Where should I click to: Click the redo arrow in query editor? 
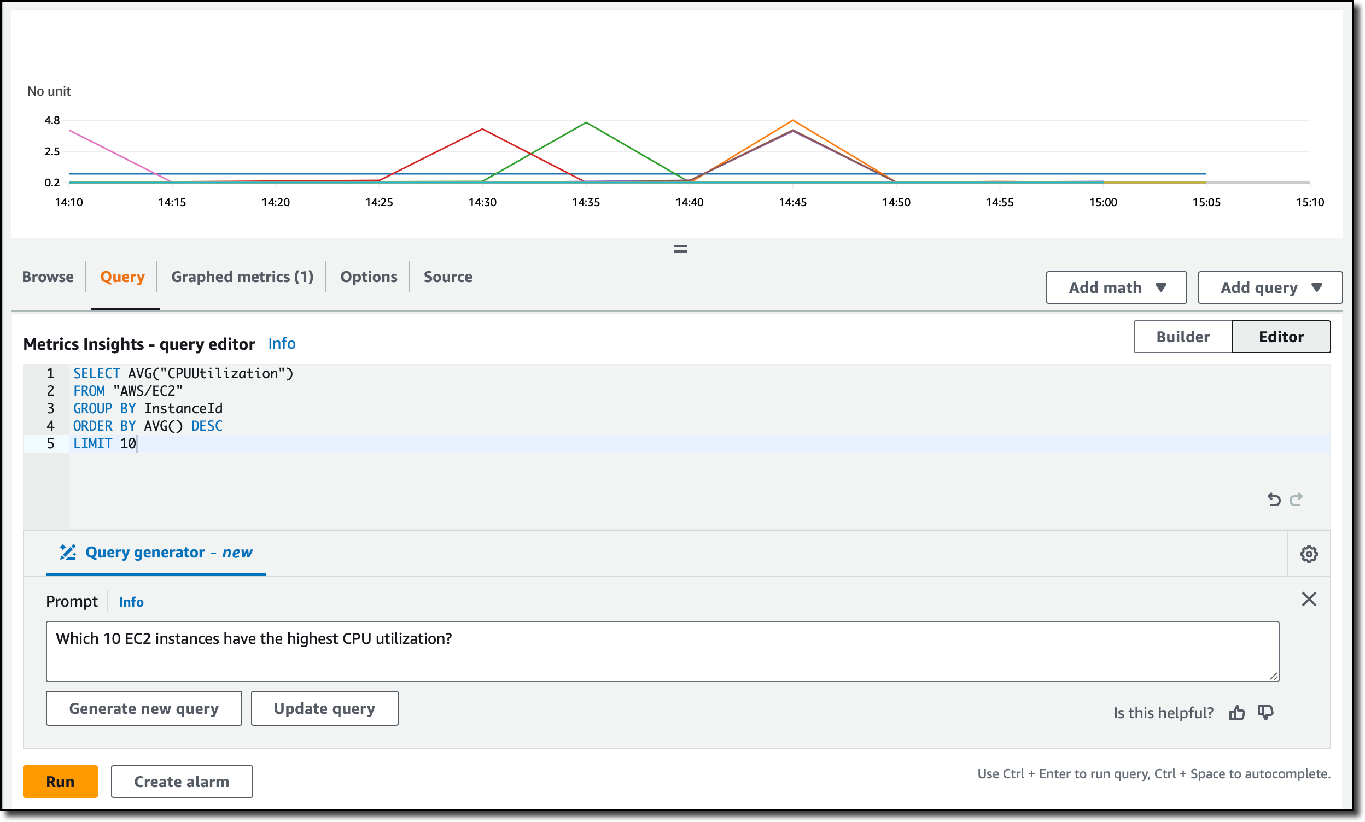[1296, 500]
